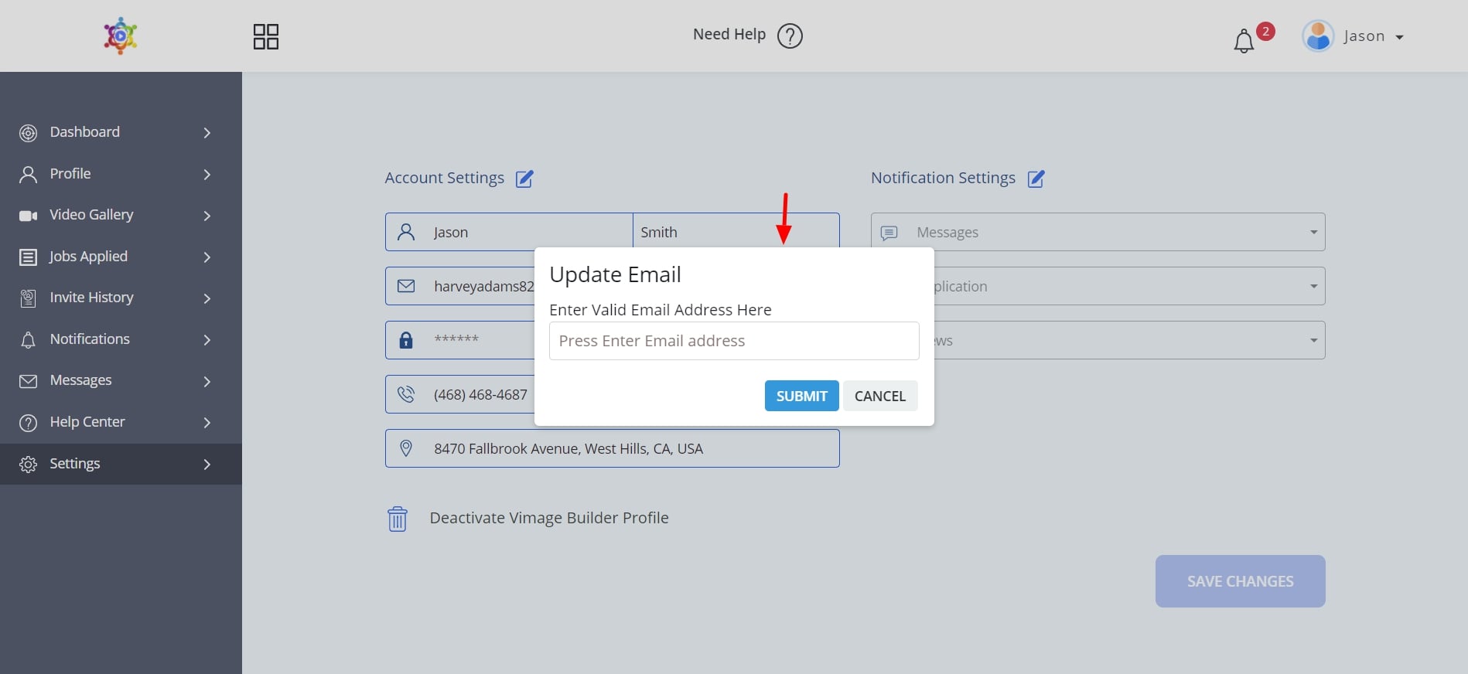
Task: Click the Vimage Builder logo
Action: point(121,36)
